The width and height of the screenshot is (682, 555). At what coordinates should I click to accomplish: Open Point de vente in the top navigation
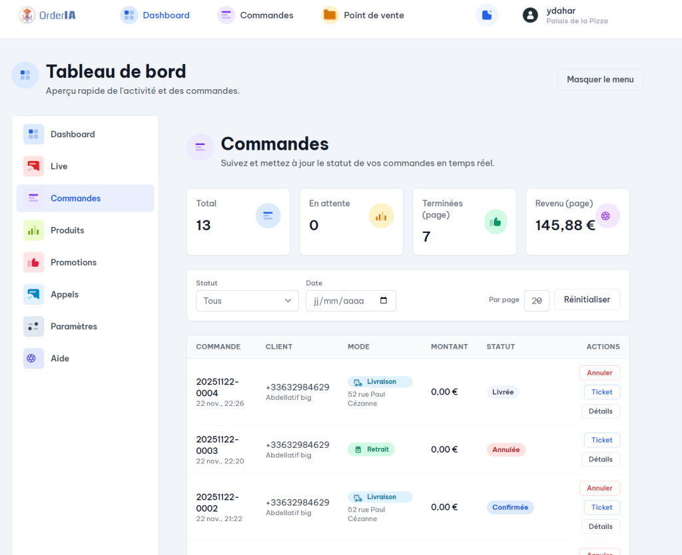[363, 15]
